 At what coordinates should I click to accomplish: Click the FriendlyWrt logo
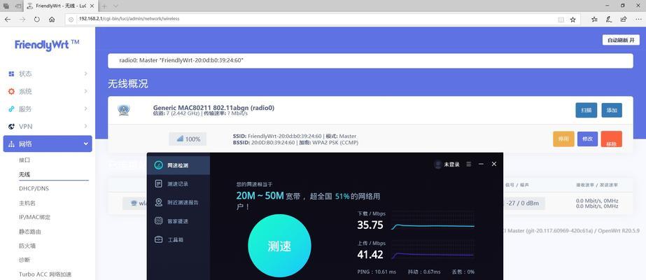click(x=47, y=45)
